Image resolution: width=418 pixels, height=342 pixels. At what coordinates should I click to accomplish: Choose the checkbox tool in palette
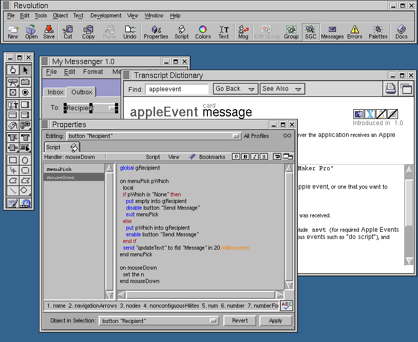click(x=13, y=92)
